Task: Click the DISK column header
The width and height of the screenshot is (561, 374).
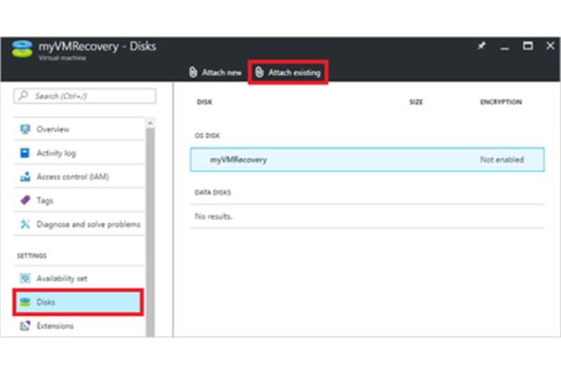Action: tap(204, 102)
